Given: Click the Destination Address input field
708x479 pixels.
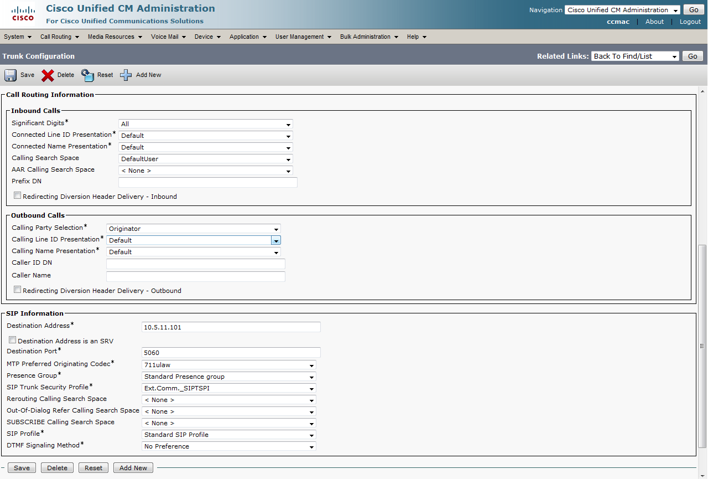Looking at the screenshot, I should (231, 327).
